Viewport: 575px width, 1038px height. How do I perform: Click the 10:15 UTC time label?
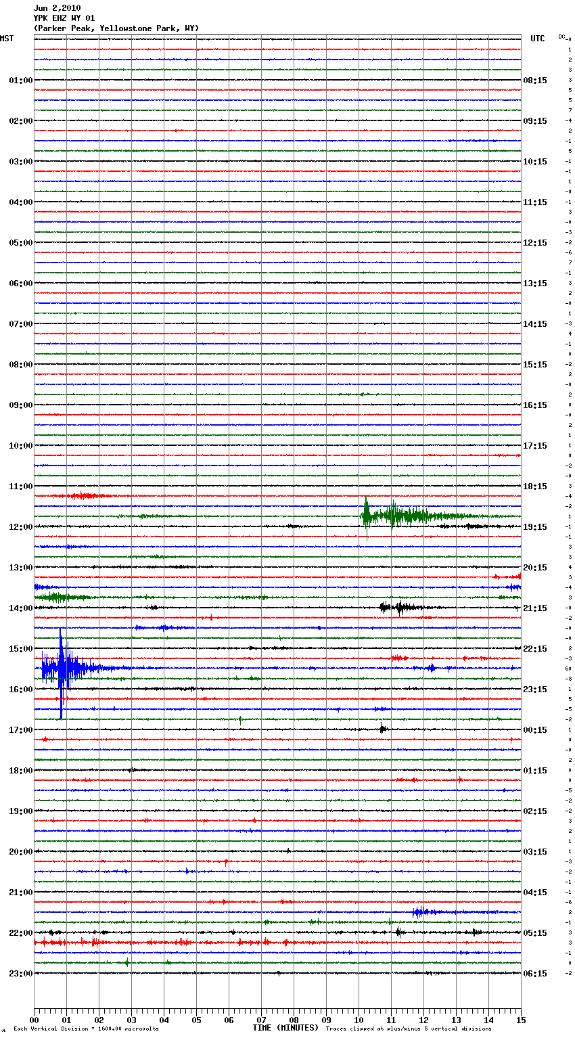535,162
